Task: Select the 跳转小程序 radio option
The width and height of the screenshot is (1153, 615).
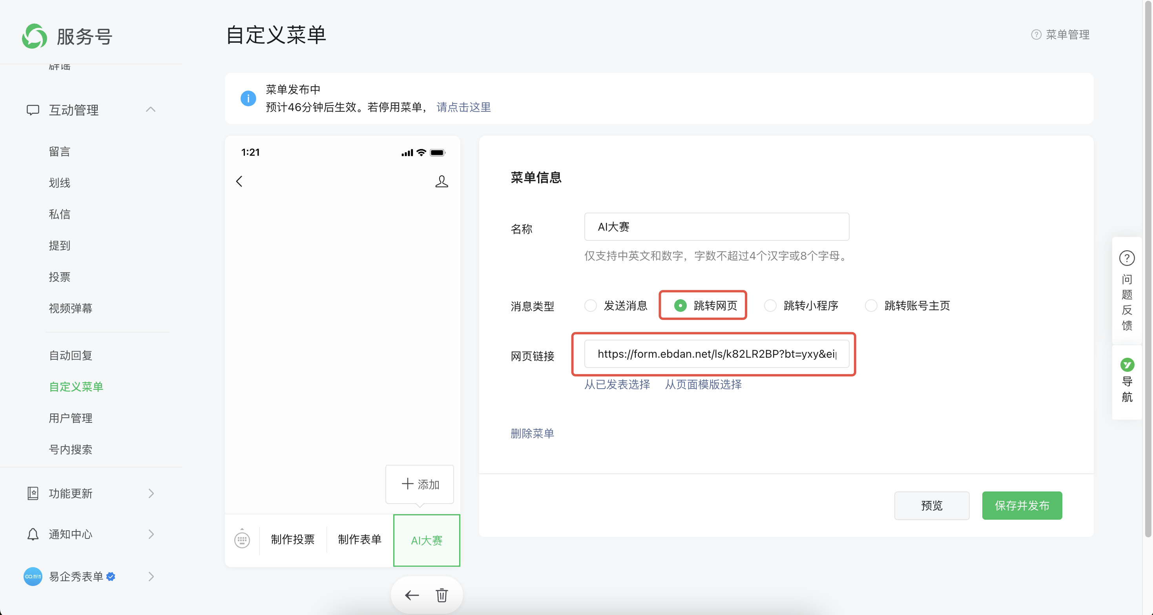Action: tap(770, 306)
